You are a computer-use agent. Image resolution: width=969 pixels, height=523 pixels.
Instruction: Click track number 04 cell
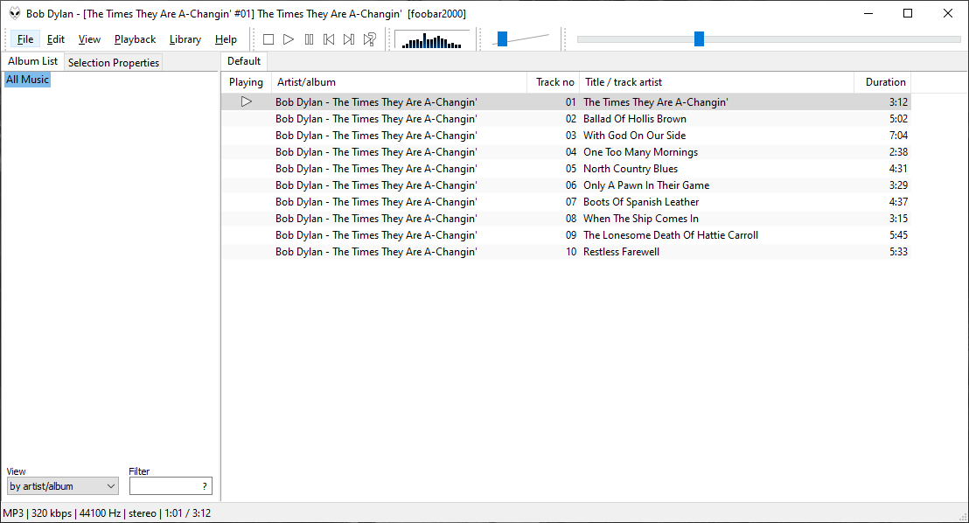[570, 152]
